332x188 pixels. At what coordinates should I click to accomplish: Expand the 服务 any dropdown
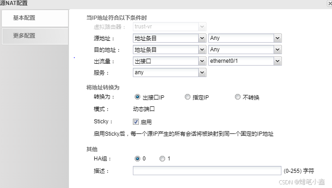tap(202, 72)
